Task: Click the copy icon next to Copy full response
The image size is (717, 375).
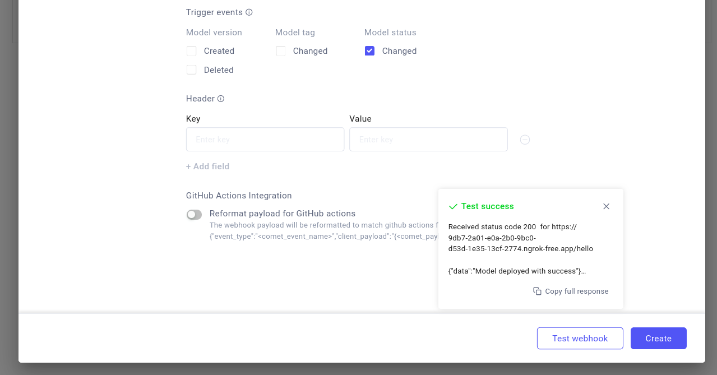Action: tap(536, 291)
